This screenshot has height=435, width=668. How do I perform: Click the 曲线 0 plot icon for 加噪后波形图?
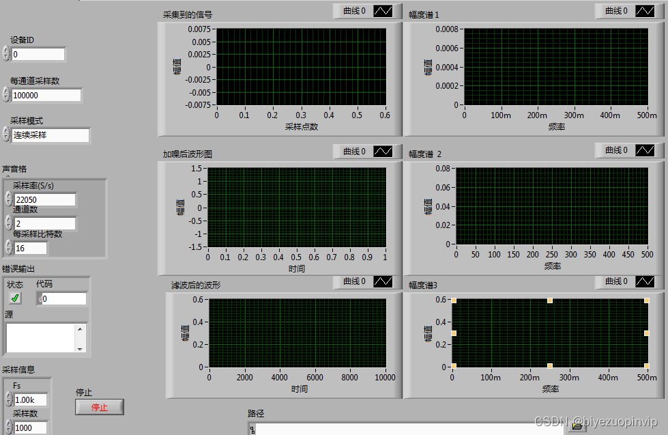point(383,152)
